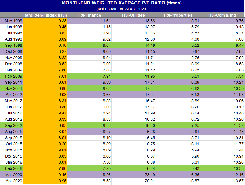Click the Sep 2012 row label

(x=13, y=125)
